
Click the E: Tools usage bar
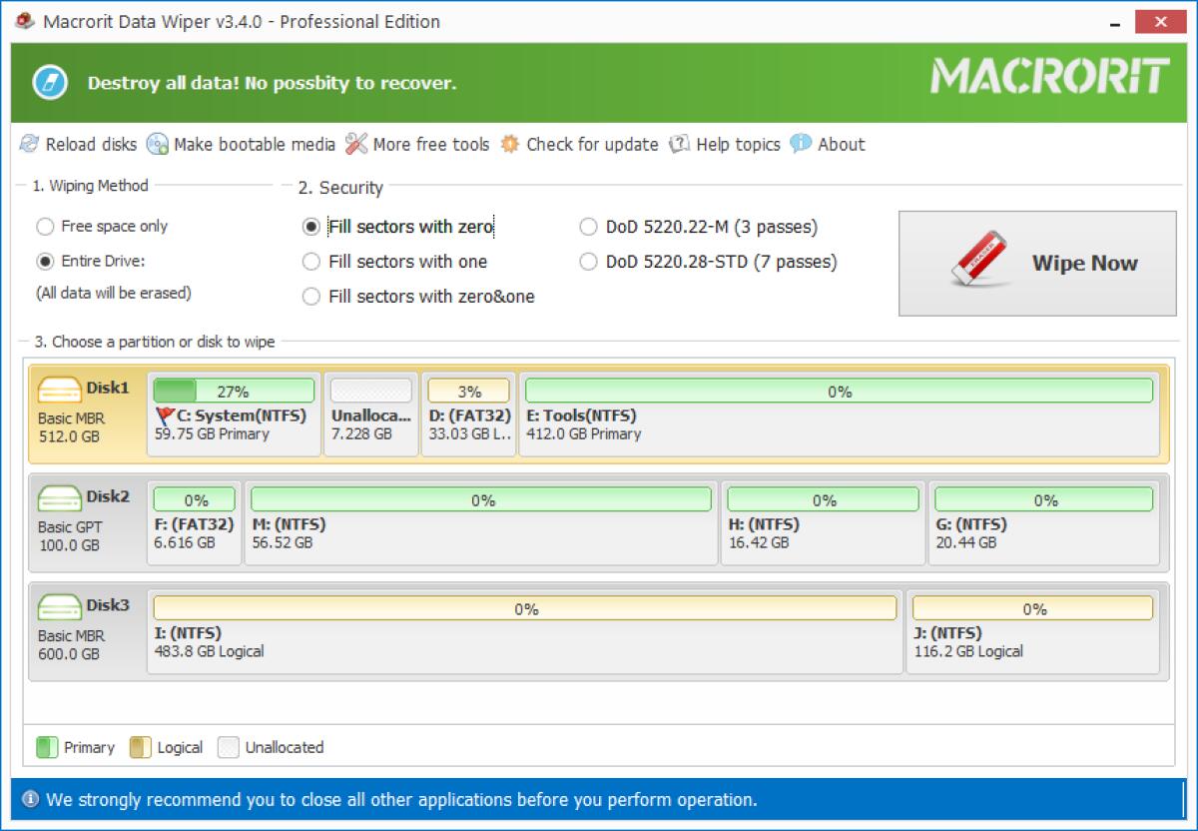tap(839, 392)
